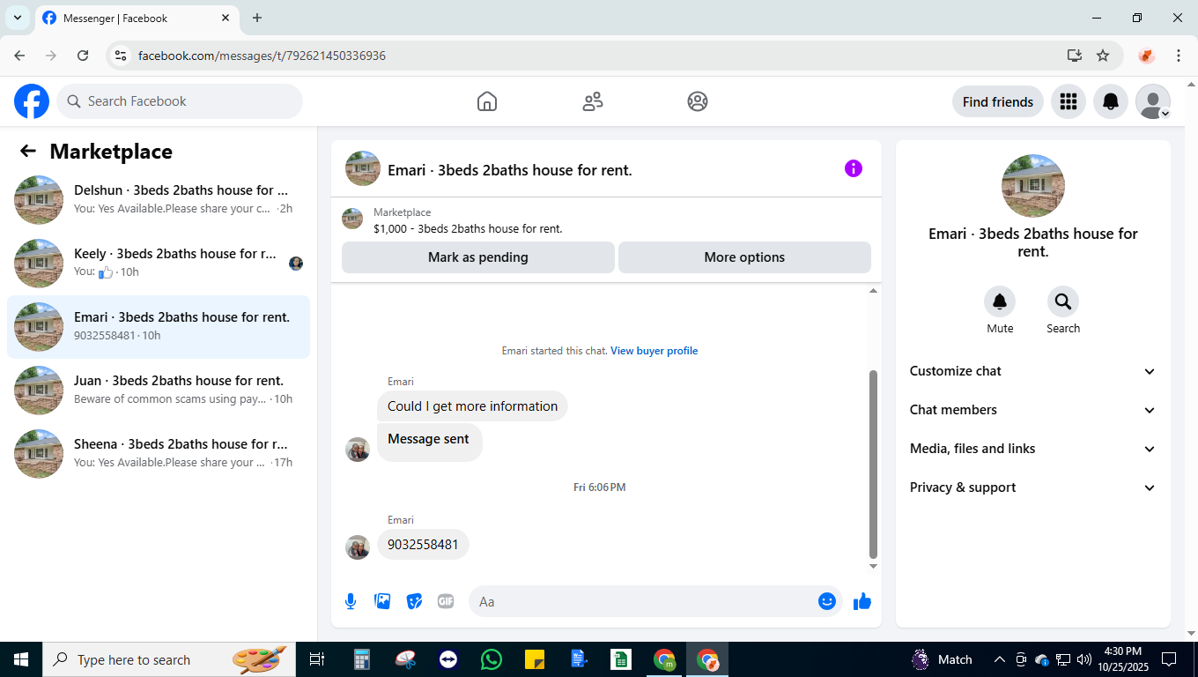The width and height of the screenshot is (1198, 677).
Task: Open the Facebook logo home link
Action: (x=32, y=101)
